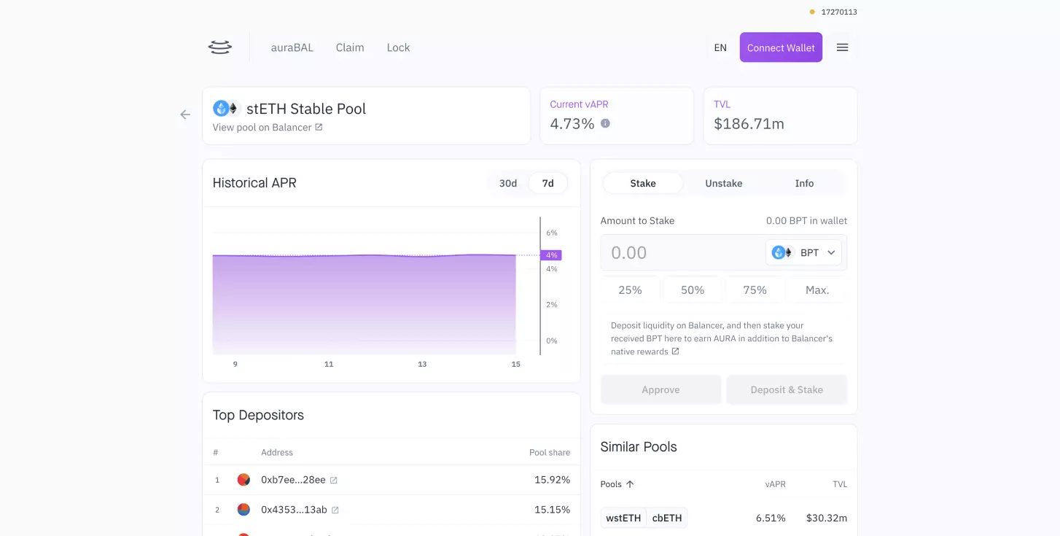Click the wstETH token chip
The image size is (1060, 536).
pos(623,518)
